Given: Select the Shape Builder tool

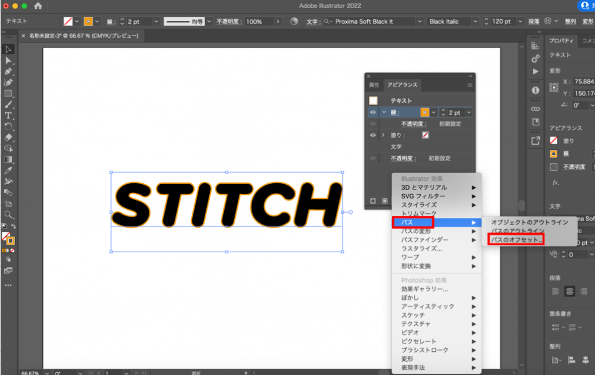Looking at the screenshot, I should click(x=8, y=148).
